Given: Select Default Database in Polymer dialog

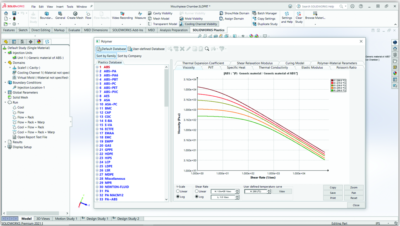Looking at the screenshot, I should click(111, 49).
